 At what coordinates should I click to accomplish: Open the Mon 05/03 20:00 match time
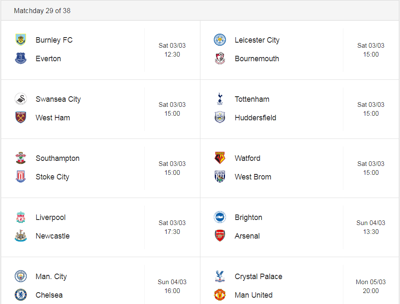(371, 286)
